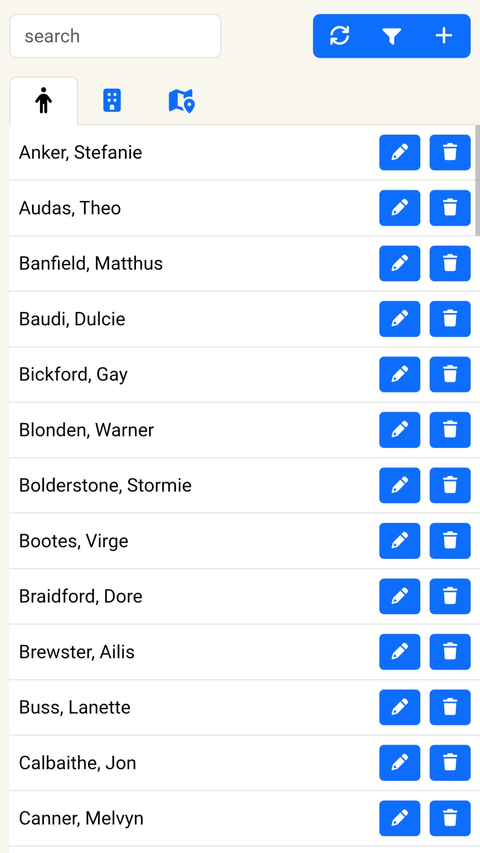Screen dimensions: 480x853
Task: Select the Buss, Lanette name
Action: [x=75, y=707]
